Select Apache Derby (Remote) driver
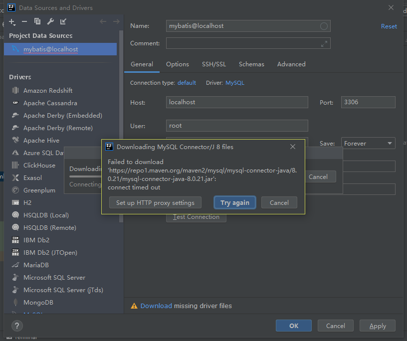The image size is (407, 341). [58, 128]
